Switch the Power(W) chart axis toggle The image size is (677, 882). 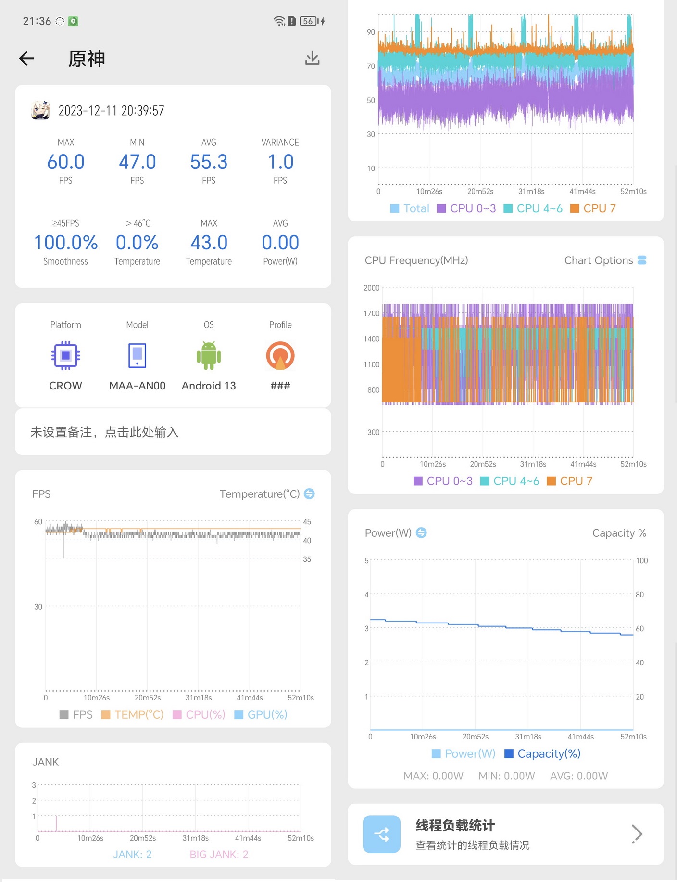(x=421, y=532)
